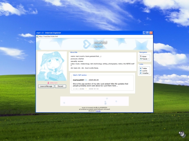Viewport: 189px width, 141px height.
Task: Click the "Navigation" panel heading
Action: 143,52
